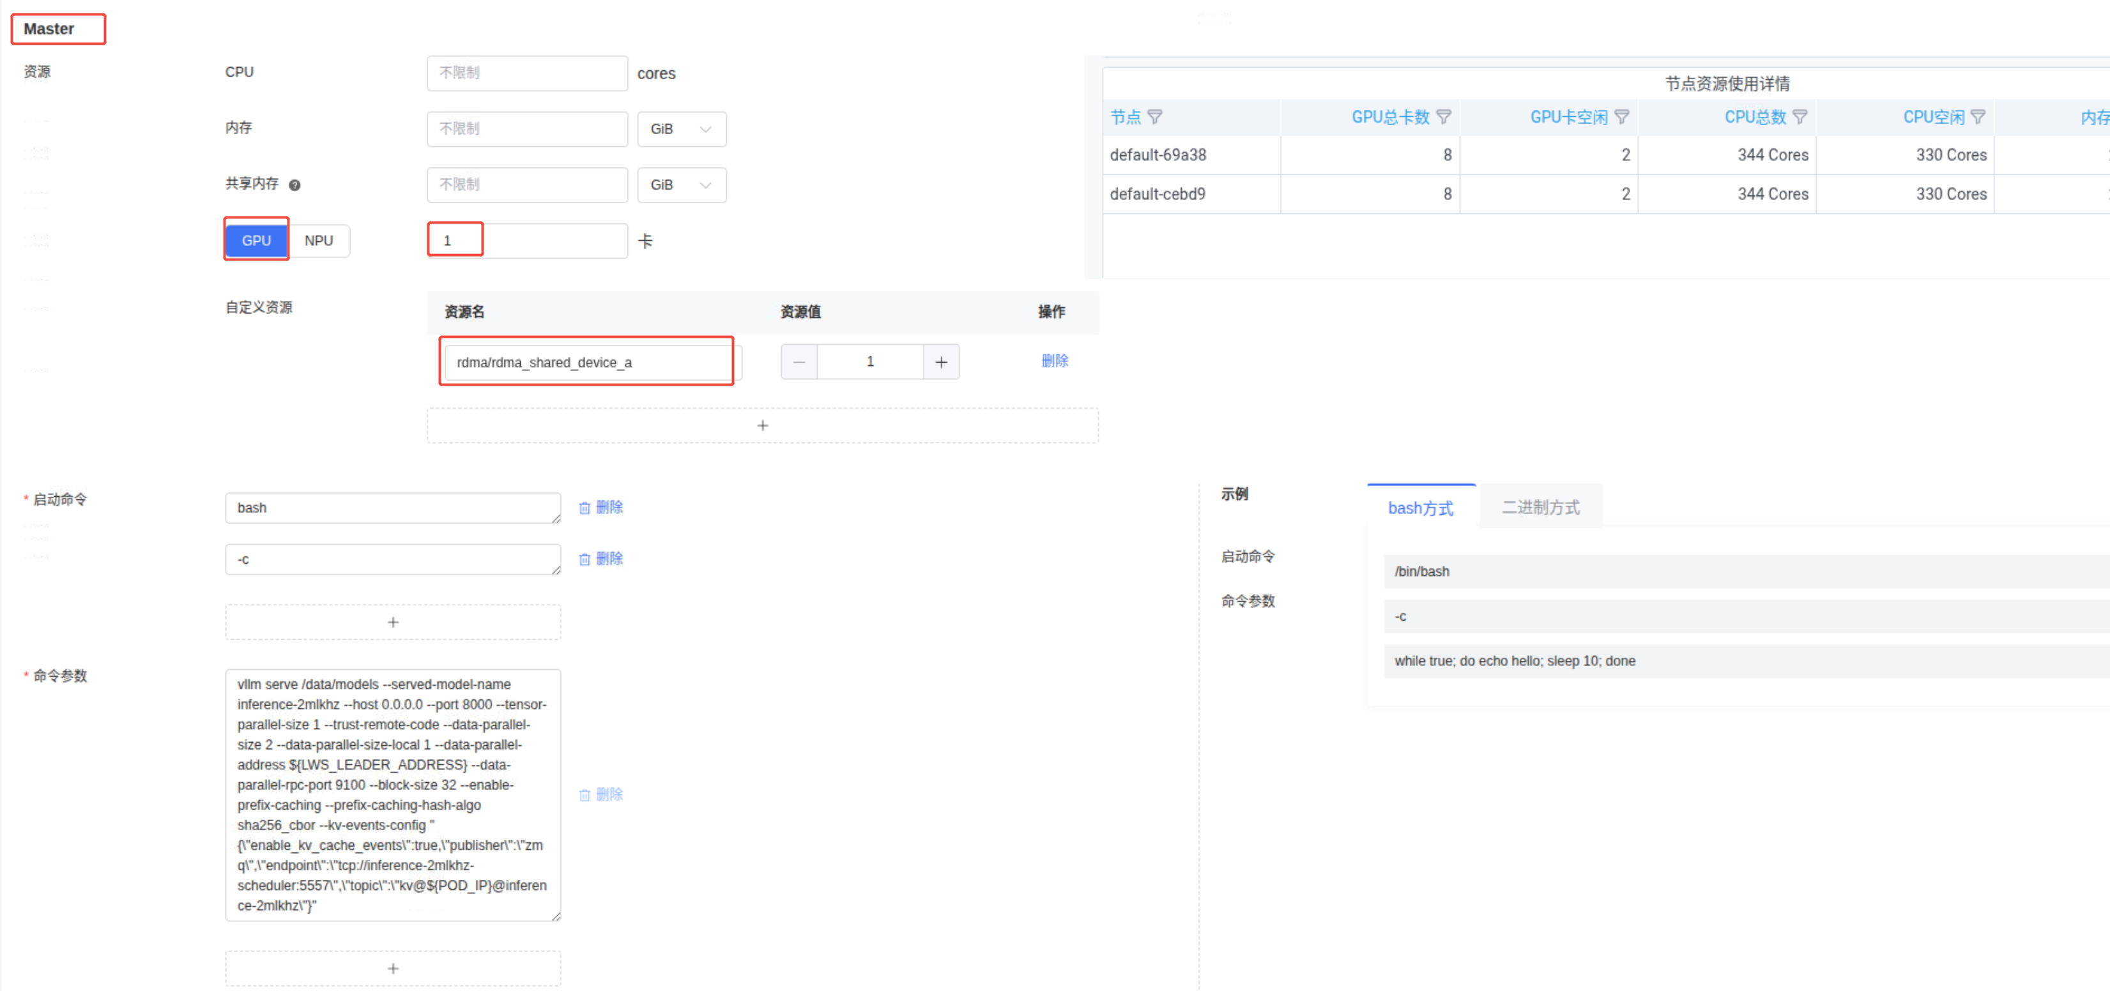2110x991 pixels.
Task: Open 共享内存 unit GiB dropdown
Action: pos(681,185)
